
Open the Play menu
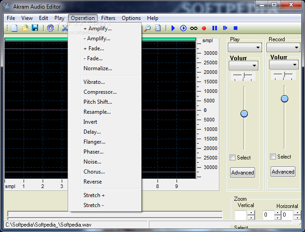pos(59,18)
